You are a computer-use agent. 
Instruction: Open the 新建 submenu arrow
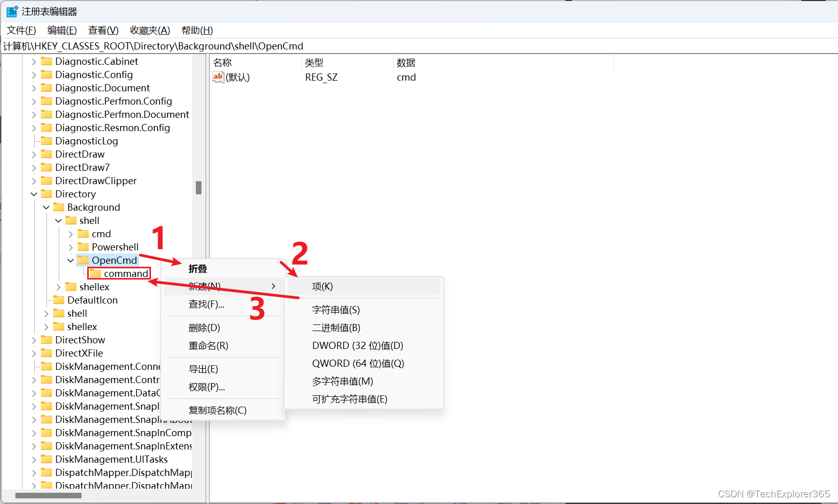273,286
